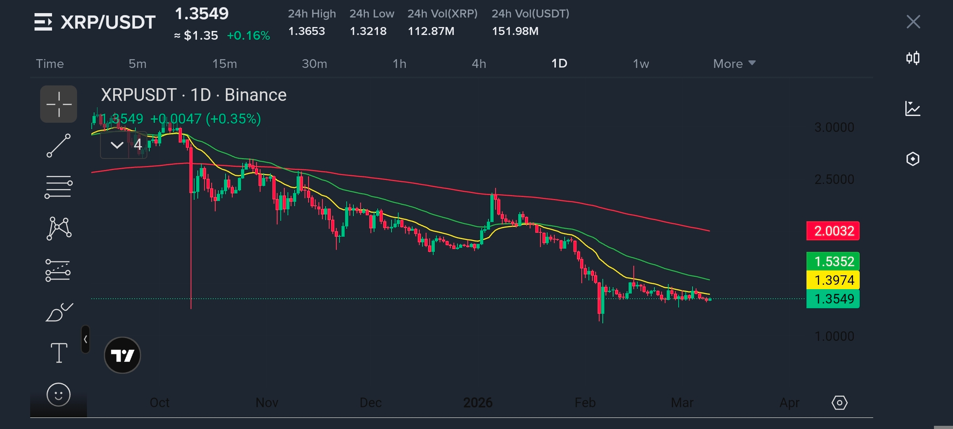Open the Fibonacci retracement tool
The image size is (953, 429).
point(59,187)
